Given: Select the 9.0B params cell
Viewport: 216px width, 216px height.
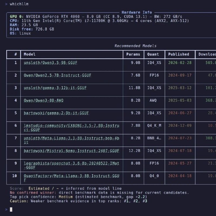Looking at the screenshot, I should (136, 63).
